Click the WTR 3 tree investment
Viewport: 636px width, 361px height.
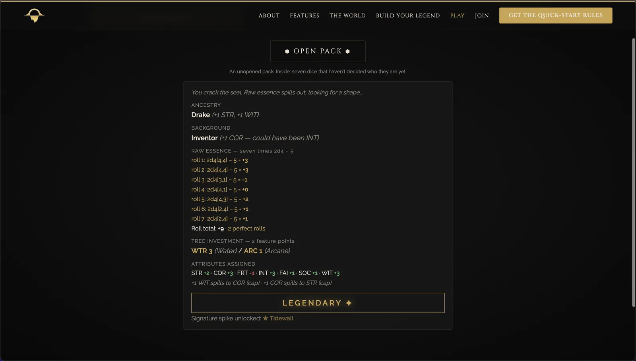[x=202, y=251]
